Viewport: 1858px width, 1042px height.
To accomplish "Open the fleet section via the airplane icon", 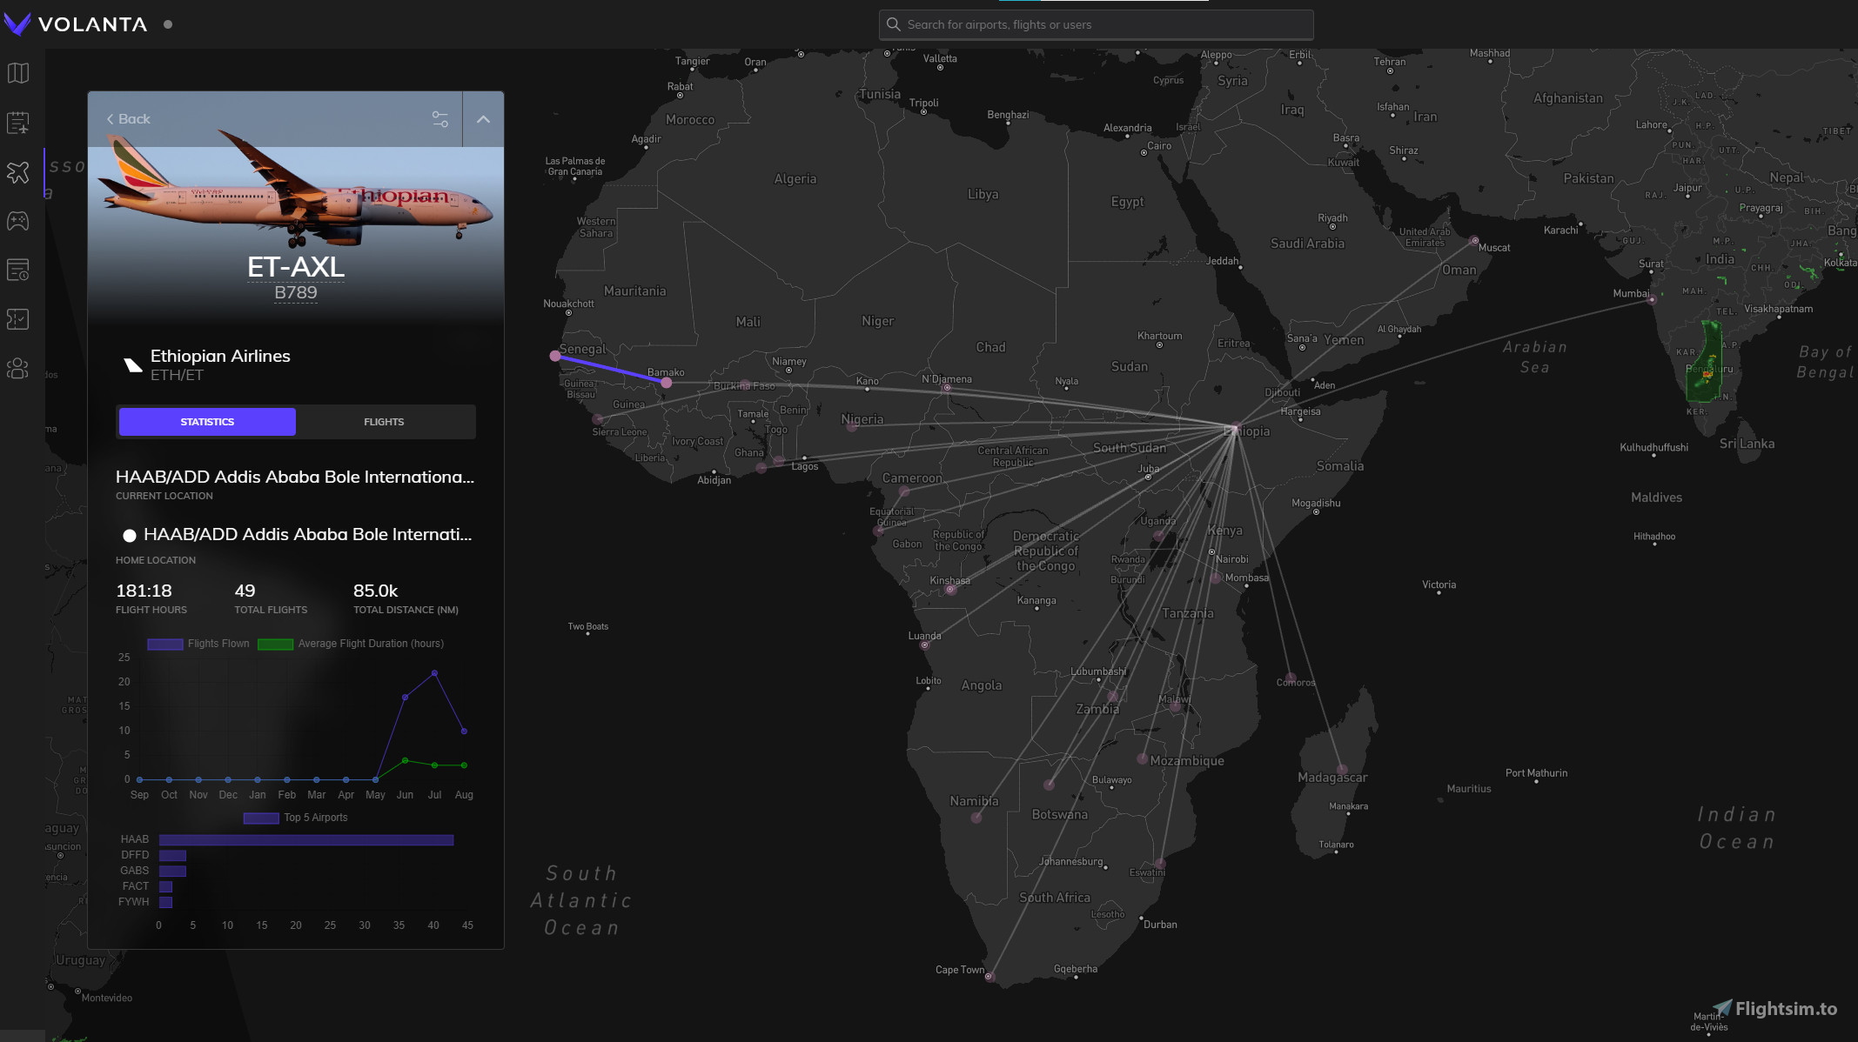I will point(18,173).
